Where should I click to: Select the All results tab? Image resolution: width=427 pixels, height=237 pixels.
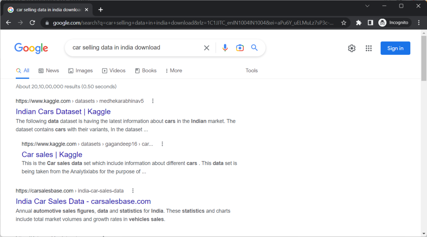23,71
